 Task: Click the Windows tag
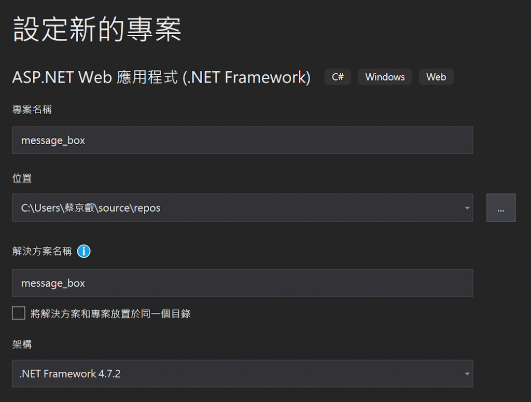[x=385, y=77]
